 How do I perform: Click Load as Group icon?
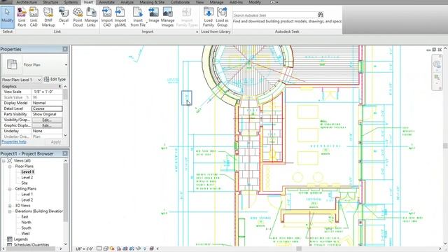(x=222, y=13)
